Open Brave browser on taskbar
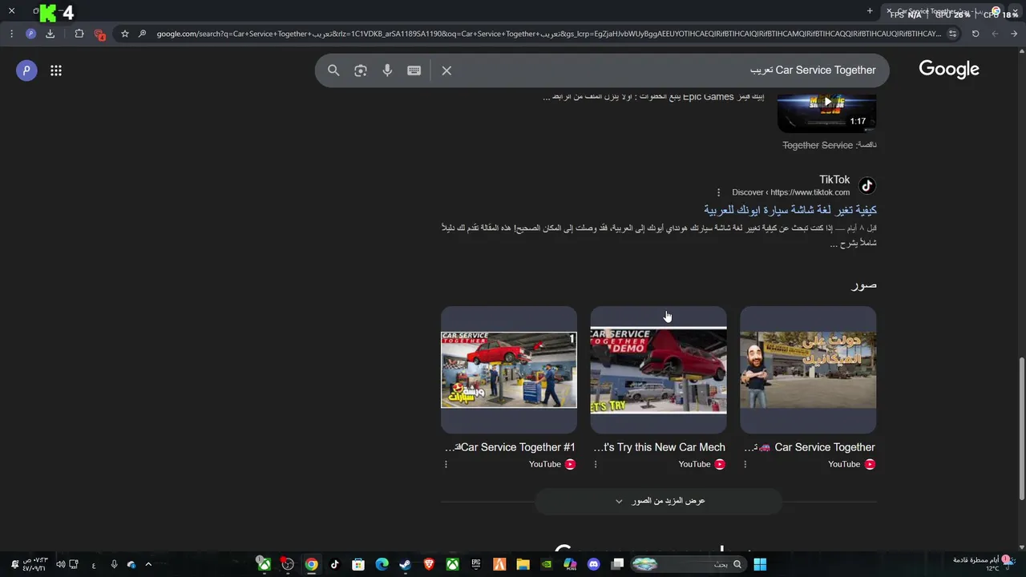Viewport: 1026px width, 577px height. pos(429,564)
